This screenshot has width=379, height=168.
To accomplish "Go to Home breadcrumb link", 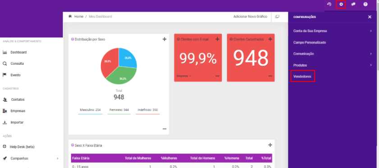I will [x=79, y=16].
